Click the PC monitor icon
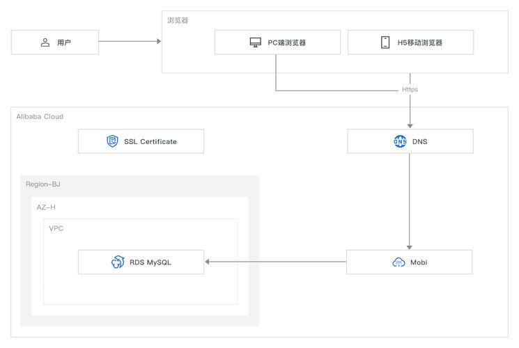Viewport: 519px width, 348px height. pyautogui.click(x=255, y=42)
